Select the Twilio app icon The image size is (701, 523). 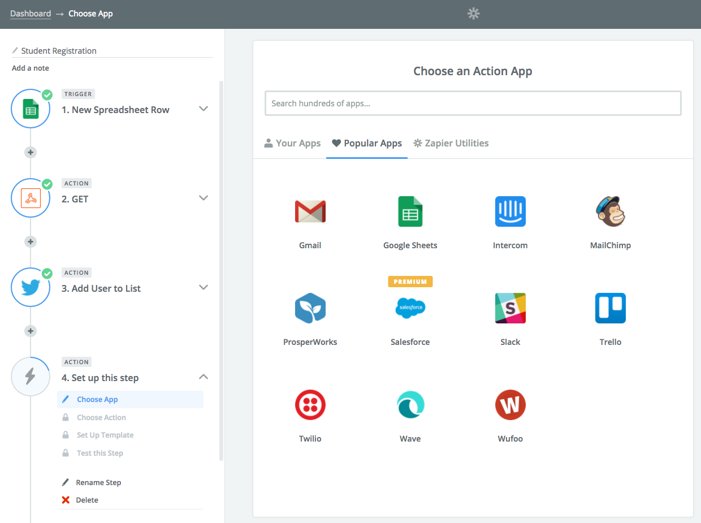click(x=310, y=405)
